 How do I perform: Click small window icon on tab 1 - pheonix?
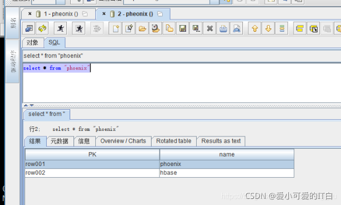tap(85, 14)
